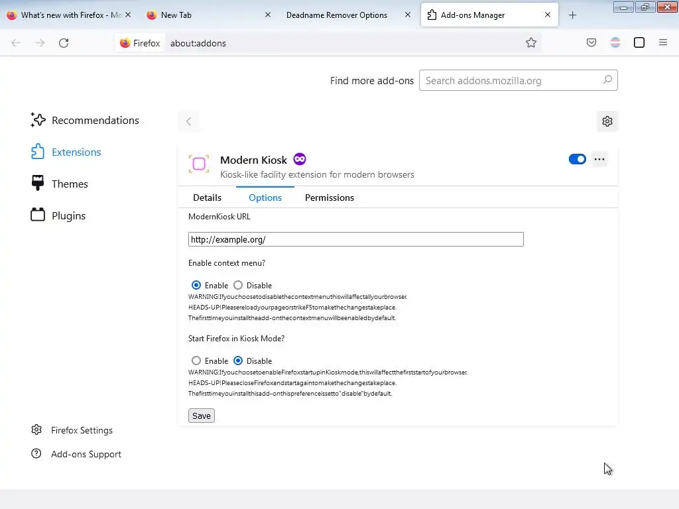
Task: Close the New Tab tab
Action: pyautogui.click(x=268, y=15)
